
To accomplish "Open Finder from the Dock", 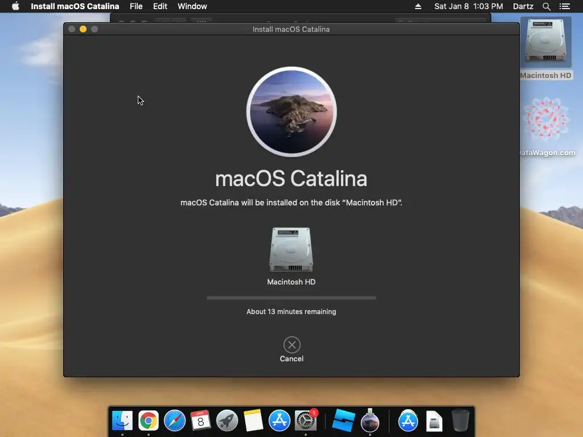I will pos(122,420).
